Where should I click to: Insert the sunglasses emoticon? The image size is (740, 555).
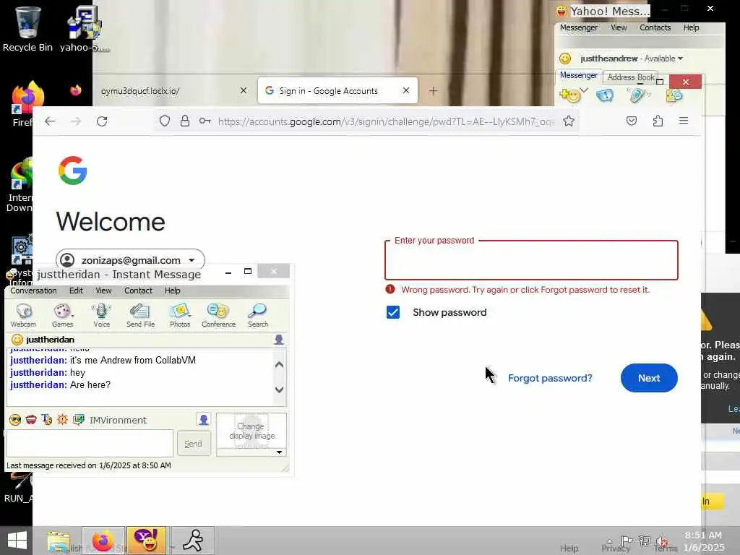(15, 420)
